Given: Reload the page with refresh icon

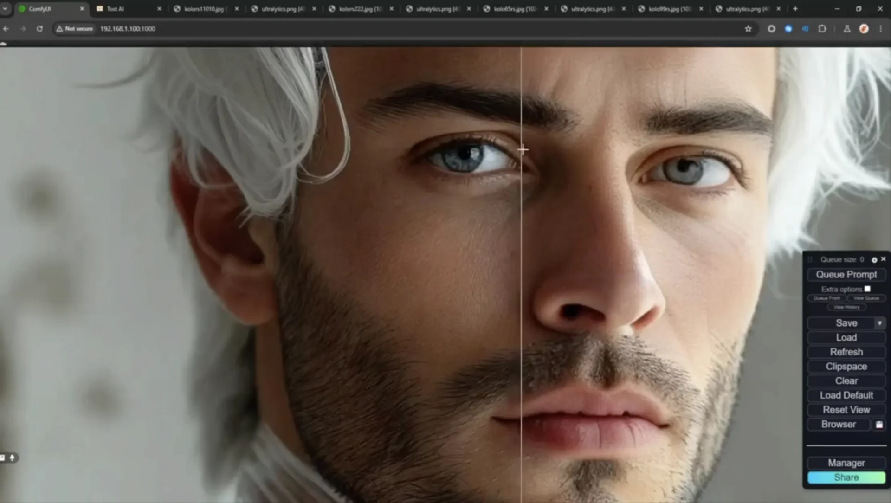Looking at the screenshot, I should (x=39, y=29).
